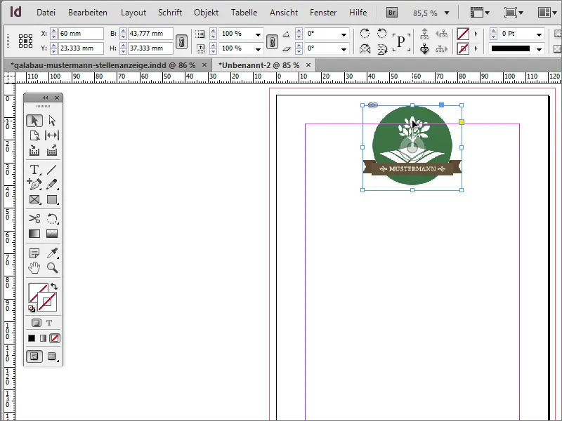The width and height of the screenshot is (562, 421).
Task: Reset to default fill and stroke
Action: [32, 309]
